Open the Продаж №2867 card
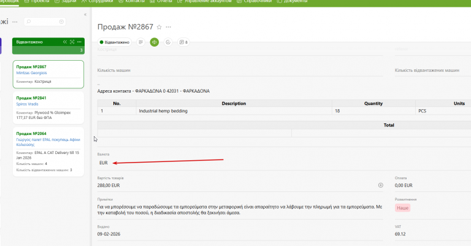The image size is (471, 246). click(x=48, y=74)
